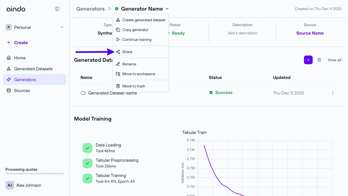Click Add a description field
Viewport: 348px width, 196px height.
(x=242, y=33)
